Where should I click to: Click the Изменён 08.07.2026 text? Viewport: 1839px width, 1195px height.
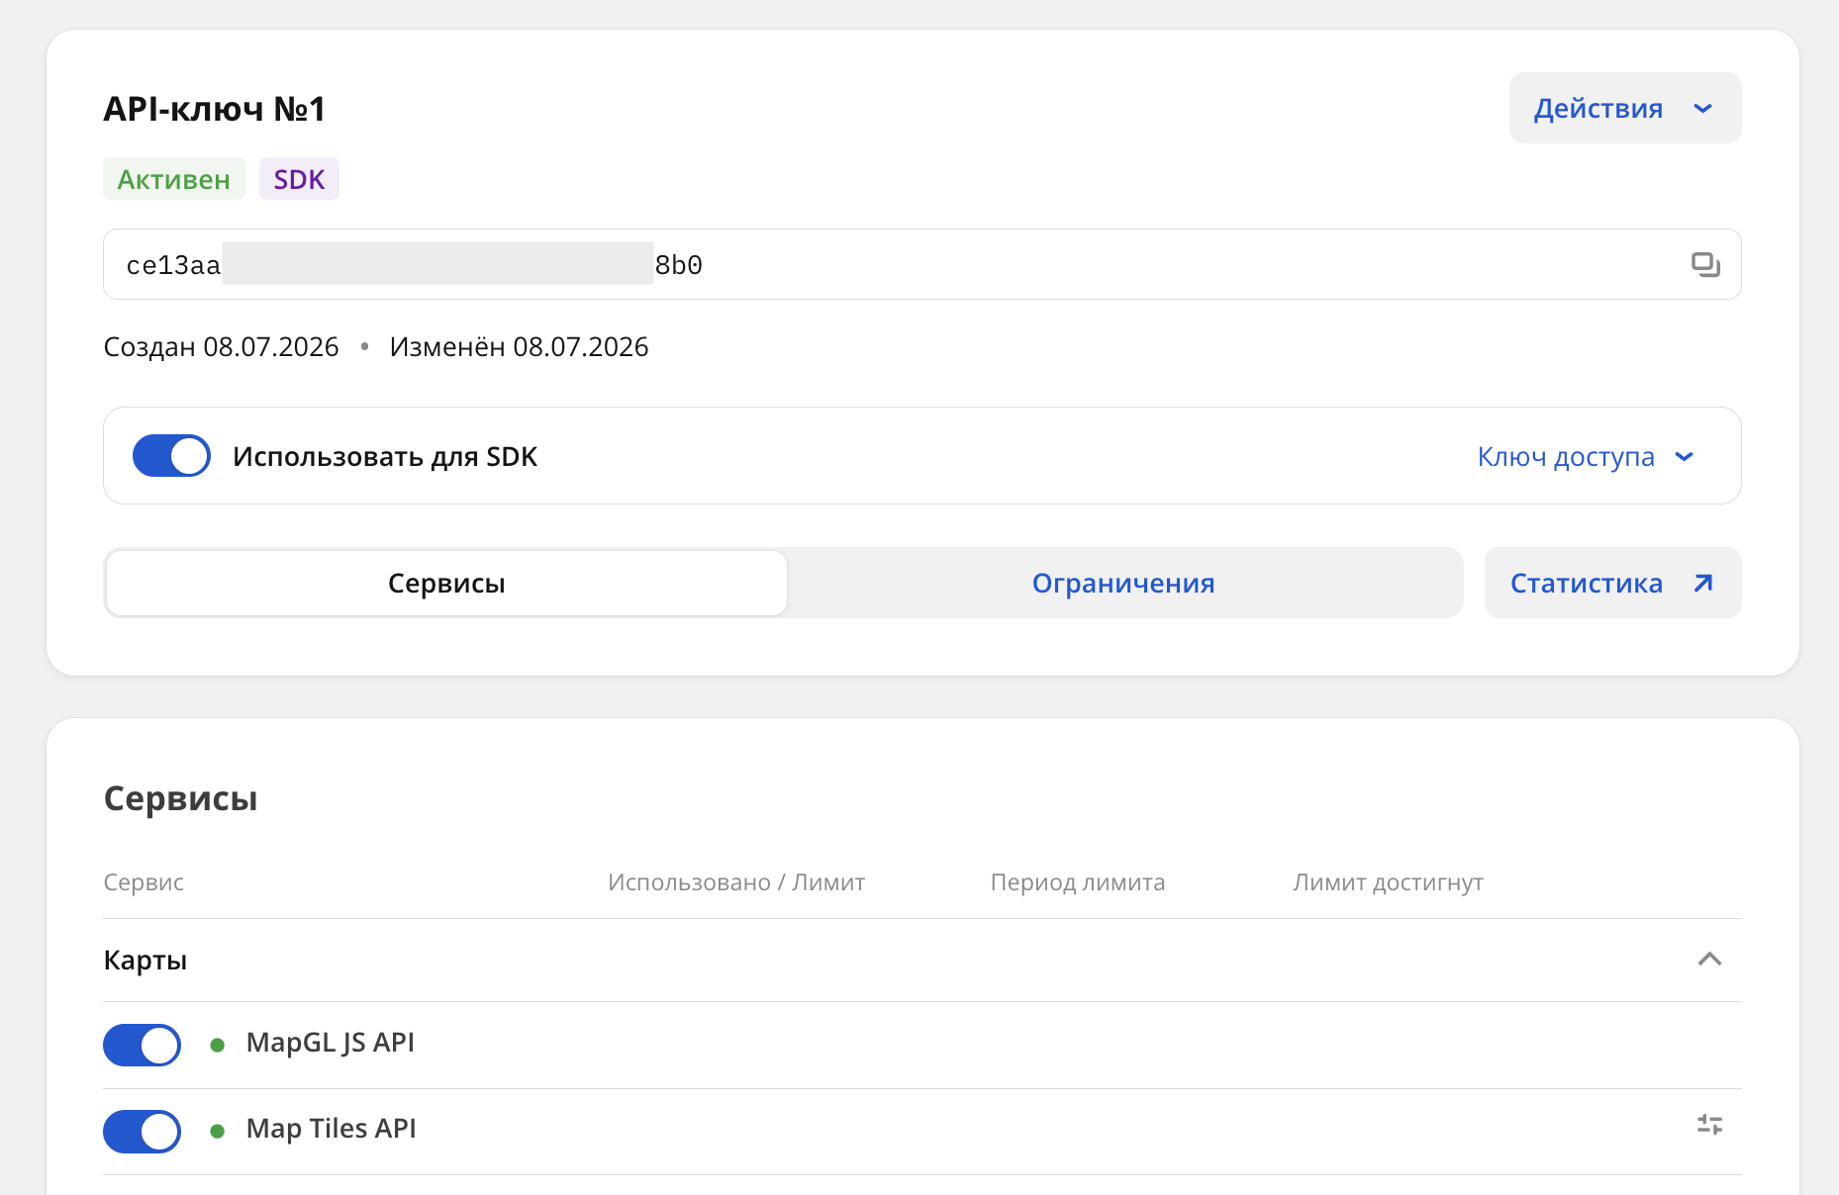[519, 347]
